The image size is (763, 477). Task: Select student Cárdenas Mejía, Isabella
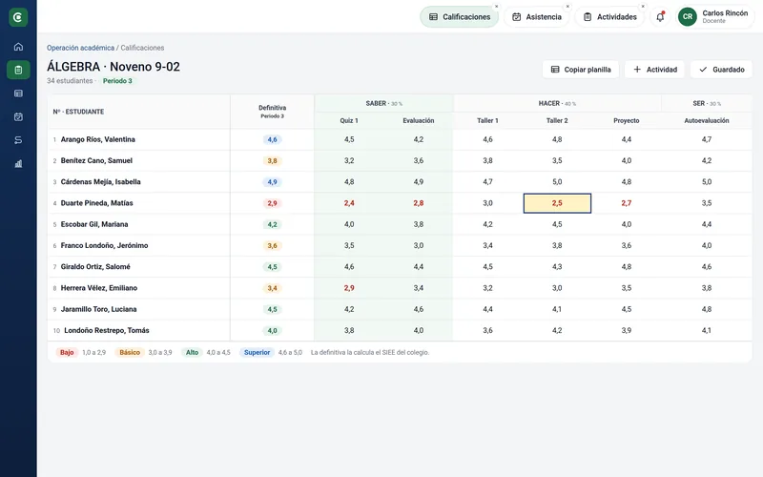(101, 181)
